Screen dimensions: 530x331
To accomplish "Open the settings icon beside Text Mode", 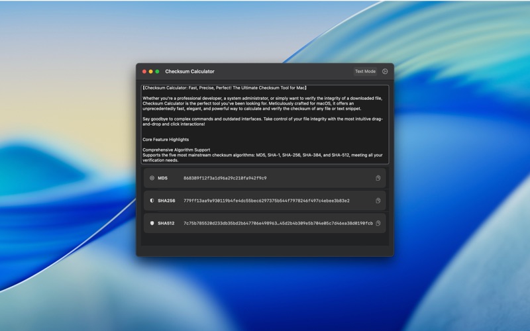I will (385, 71).
